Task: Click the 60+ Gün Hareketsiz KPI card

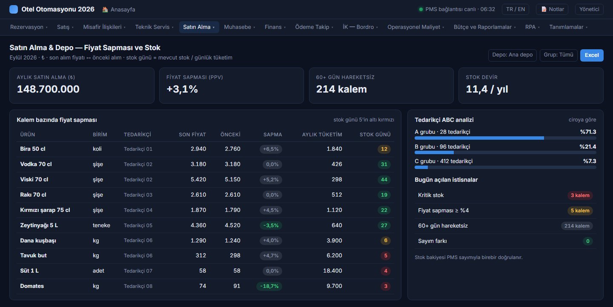Action: 381,85
